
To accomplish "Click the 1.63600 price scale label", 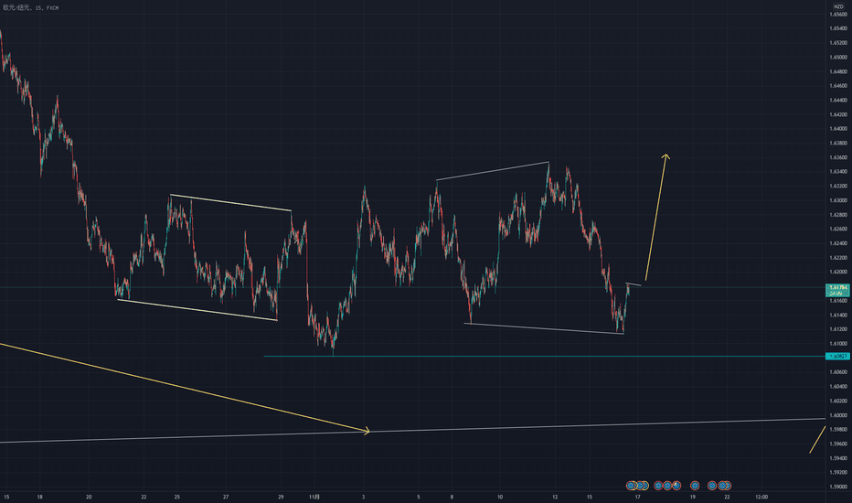I will point(838,157).
